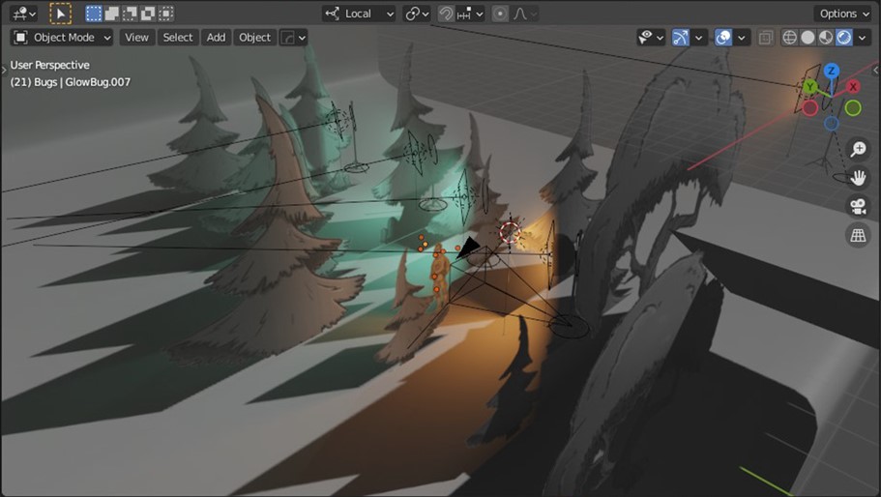Open the Add menu
881x497 pixels.
216,38
